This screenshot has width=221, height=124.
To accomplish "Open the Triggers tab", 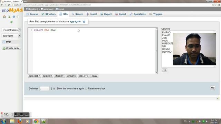I will coord(156,14).
